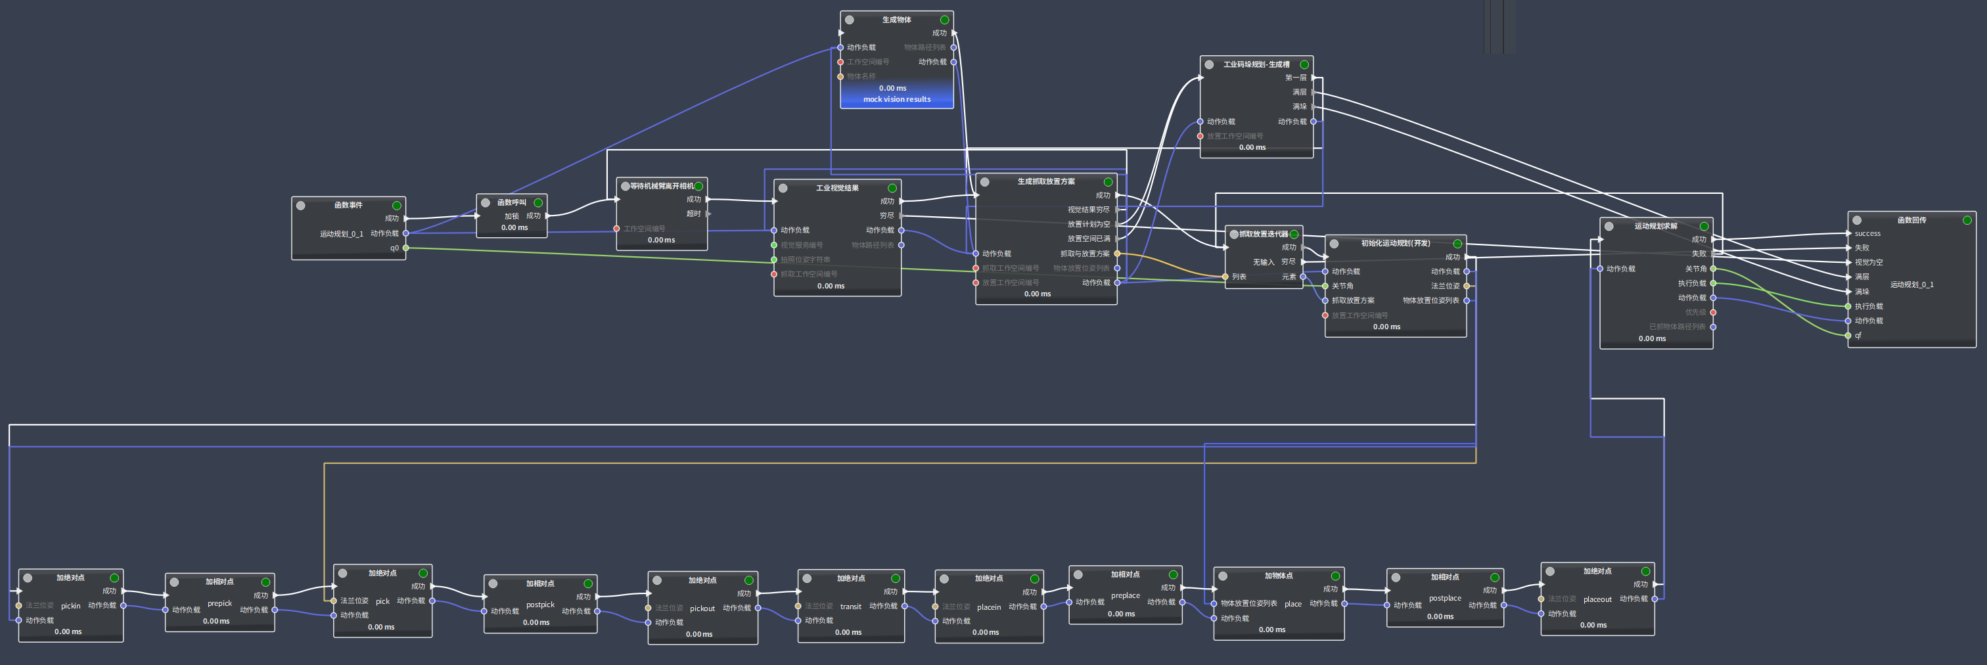Click 优先级 red port on 运动规划求解
This screenshot has height=665, width=1987.
click(1713, 312)
